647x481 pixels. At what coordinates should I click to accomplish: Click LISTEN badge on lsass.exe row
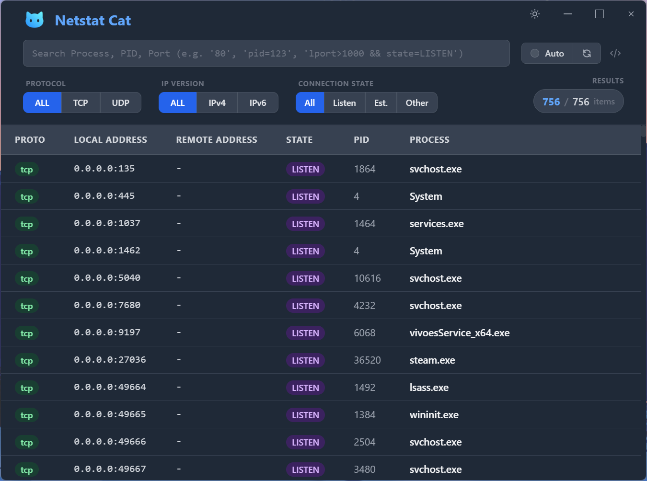pyautogui.click(x=305, y=388)
